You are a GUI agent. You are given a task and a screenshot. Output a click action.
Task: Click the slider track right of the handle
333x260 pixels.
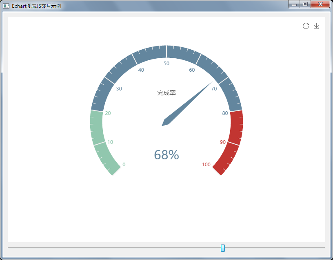click(273, 248)
